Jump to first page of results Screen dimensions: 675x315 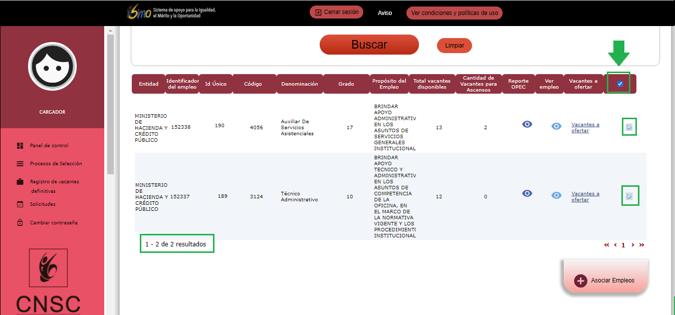tap(606, 245)
